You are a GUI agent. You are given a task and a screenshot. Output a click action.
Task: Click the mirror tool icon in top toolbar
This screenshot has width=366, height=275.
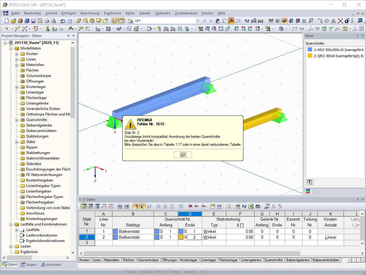333,21
